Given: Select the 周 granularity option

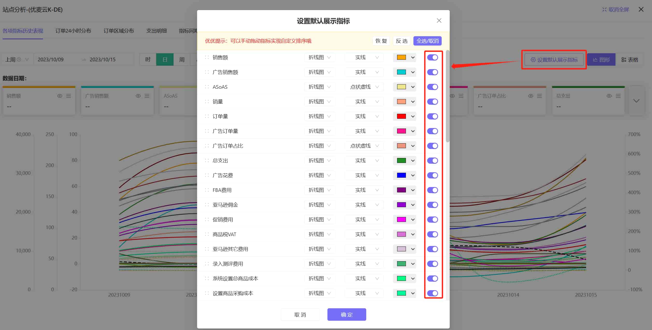Looking at the screenshot, I should click(182, 60).
